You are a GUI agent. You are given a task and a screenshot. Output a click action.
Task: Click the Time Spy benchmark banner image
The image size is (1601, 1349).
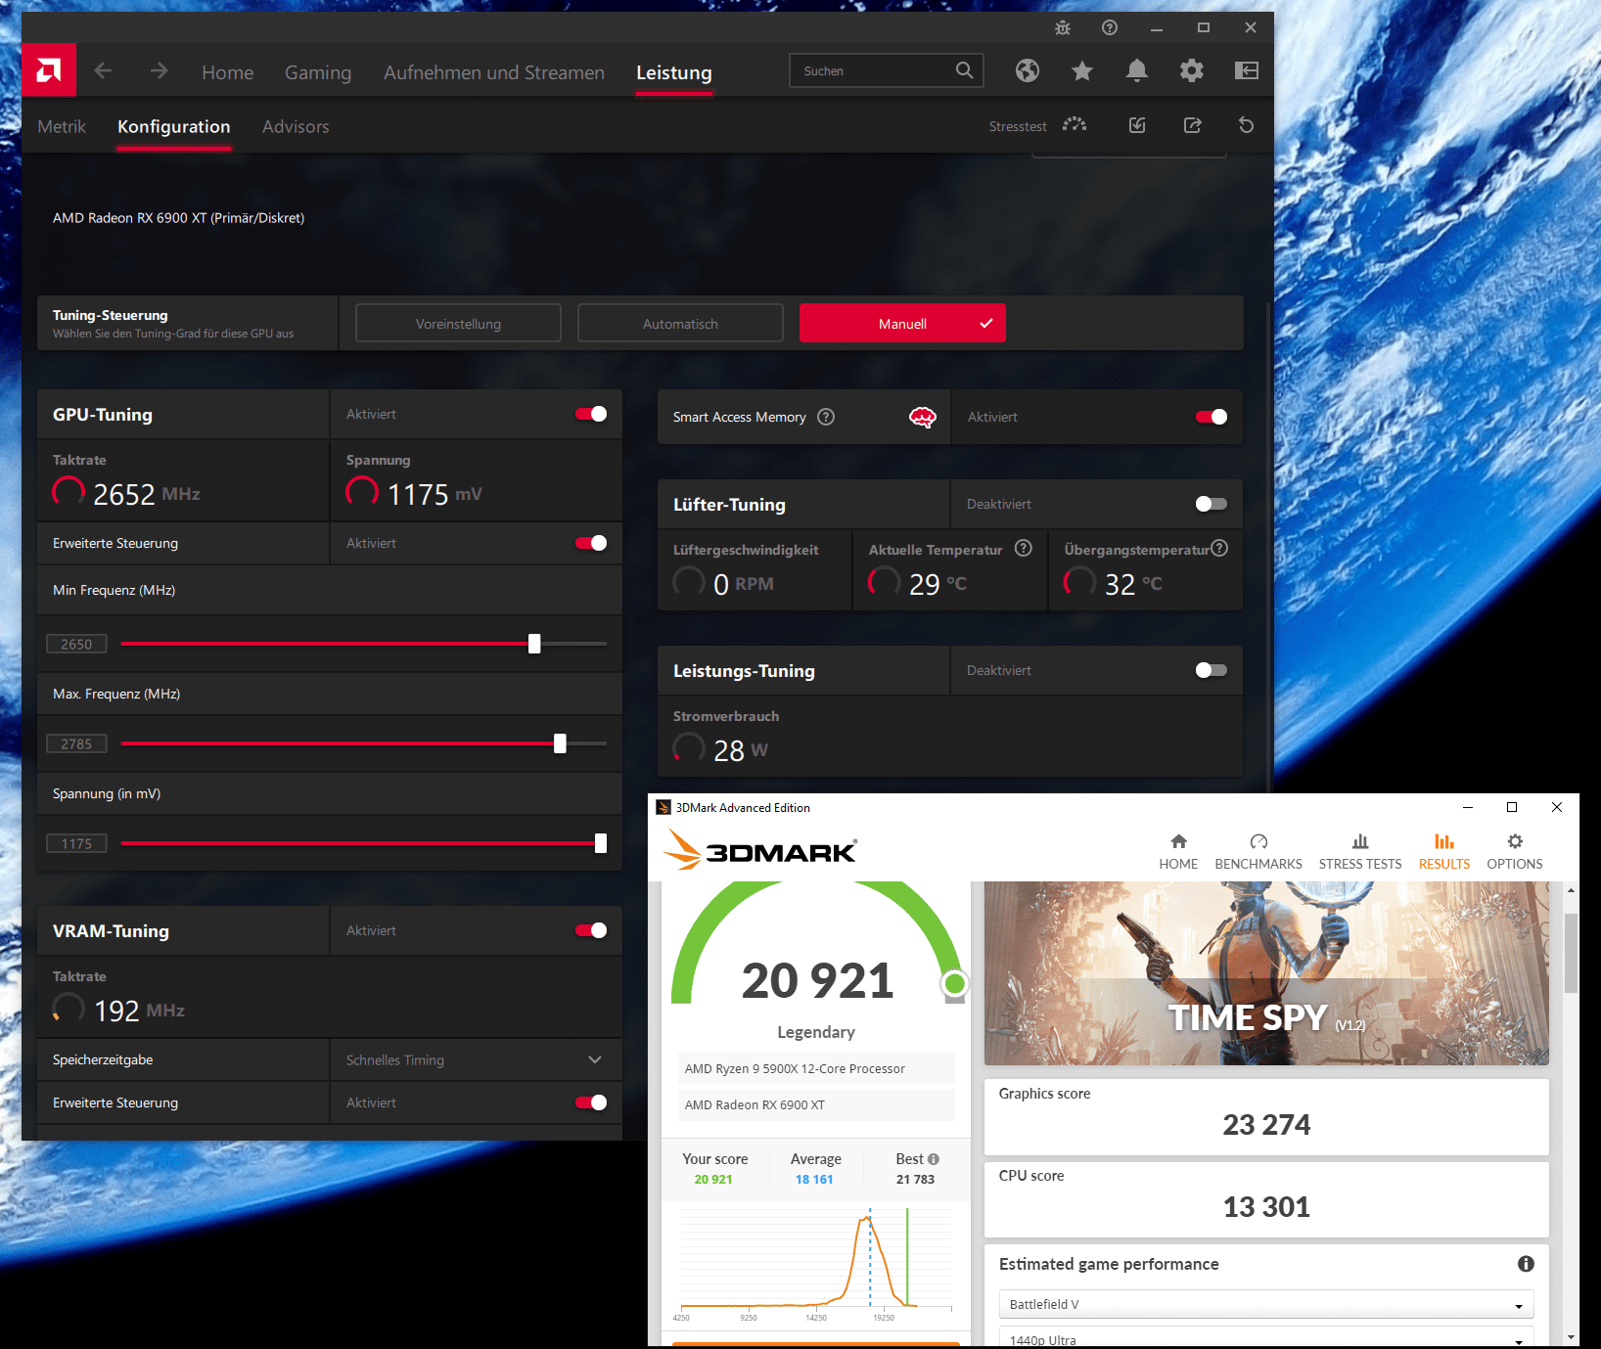tap(1266, 973)
